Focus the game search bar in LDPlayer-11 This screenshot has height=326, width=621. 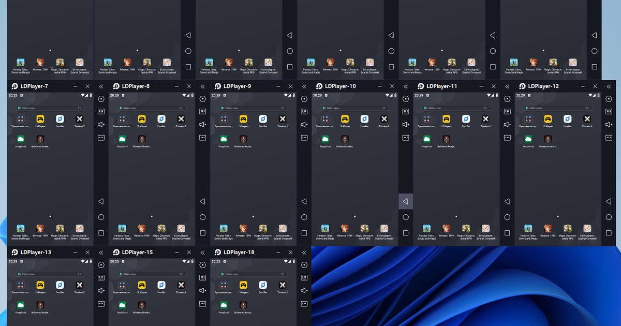tap(456, 108)
